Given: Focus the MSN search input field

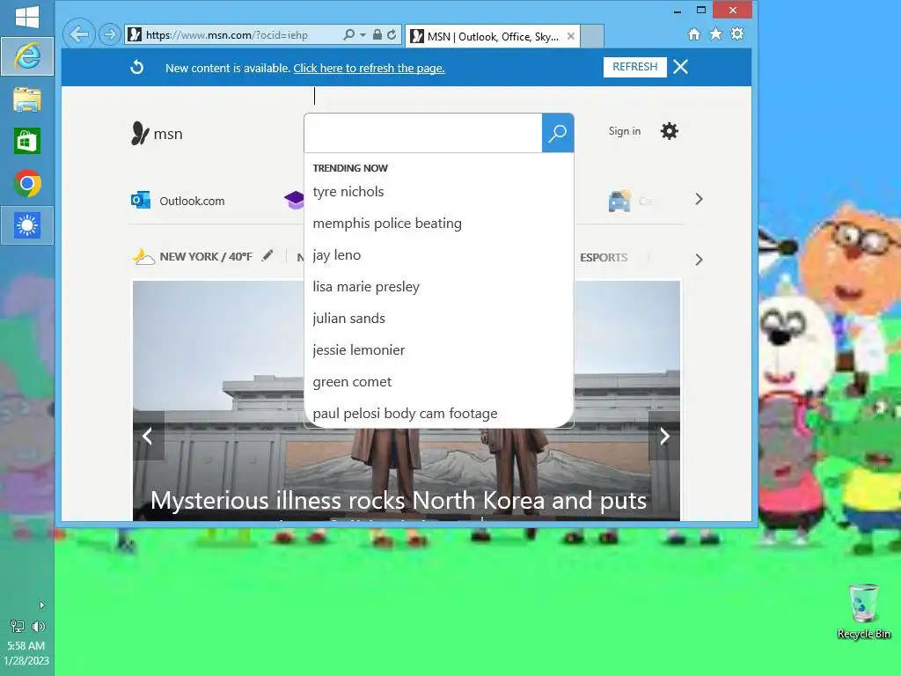Looking at the screenshot, I should click(423, 133).
